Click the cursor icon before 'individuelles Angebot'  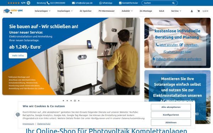click(x=154, y=59)
